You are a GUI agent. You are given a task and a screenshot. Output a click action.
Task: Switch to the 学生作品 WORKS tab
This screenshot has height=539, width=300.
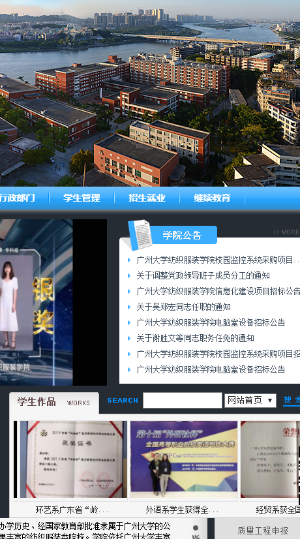tap(54, 402)
